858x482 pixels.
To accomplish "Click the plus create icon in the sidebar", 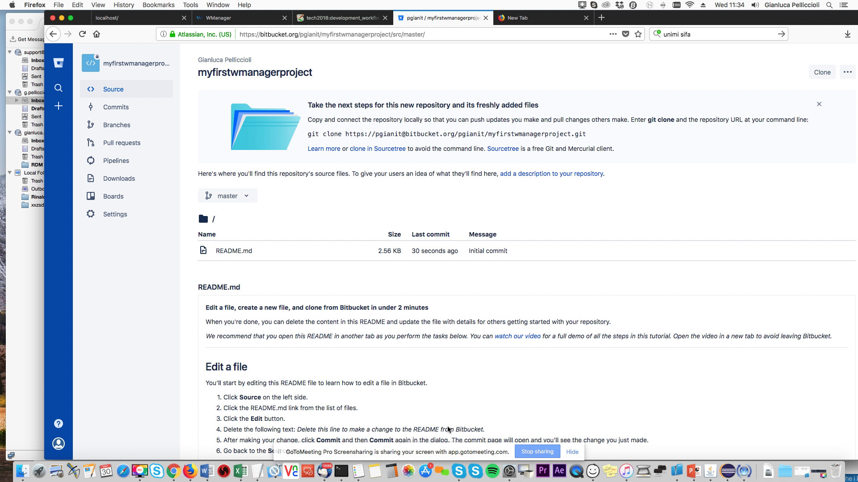I will 59,106.
